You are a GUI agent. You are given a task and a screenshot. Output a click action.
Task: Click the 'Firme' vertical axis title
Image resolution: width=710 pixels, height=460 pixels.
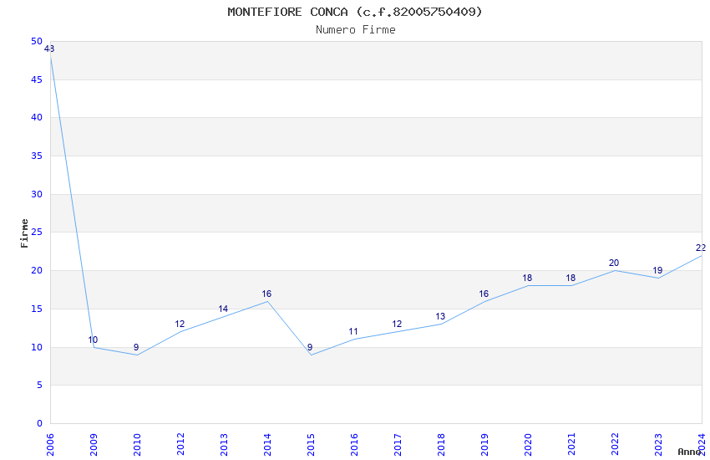24,233
